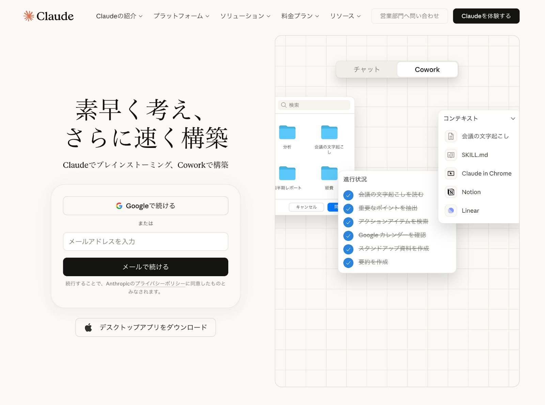Screen dimensions: 545x405
Task: Toggle the 会議の文字起こしを読む checkmark
Action: [x=348, y=195]
